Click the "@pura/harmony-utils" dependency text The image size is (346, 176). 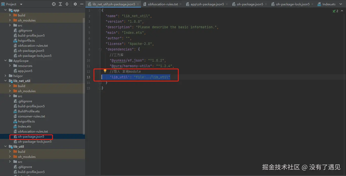[x=131, y=66]
